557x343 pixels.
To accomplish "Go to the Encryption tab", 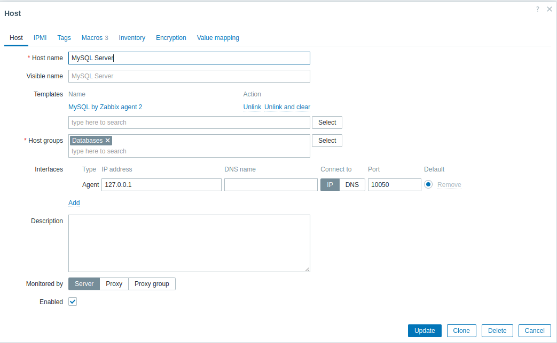I will coord(171,38).
